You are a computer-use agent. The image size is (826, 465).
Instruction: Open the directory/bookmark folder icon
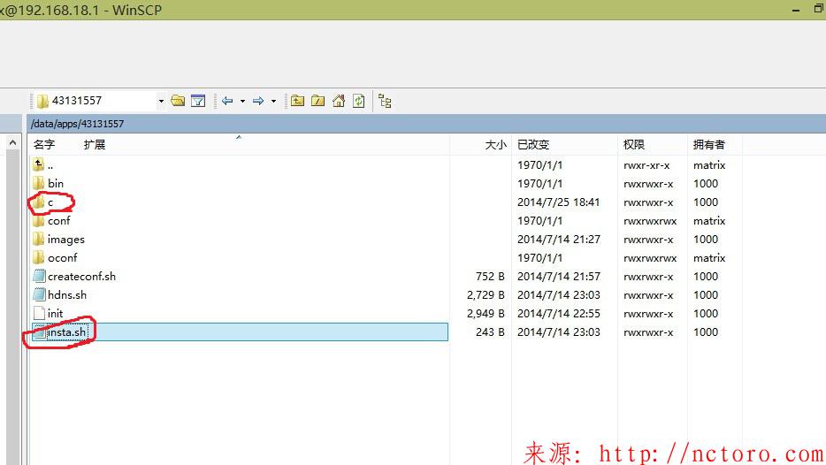[178, 101]
